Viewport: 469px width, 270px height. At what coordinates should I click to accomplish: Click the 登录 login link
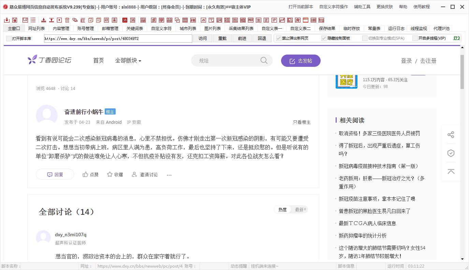(x=407, y=61)
